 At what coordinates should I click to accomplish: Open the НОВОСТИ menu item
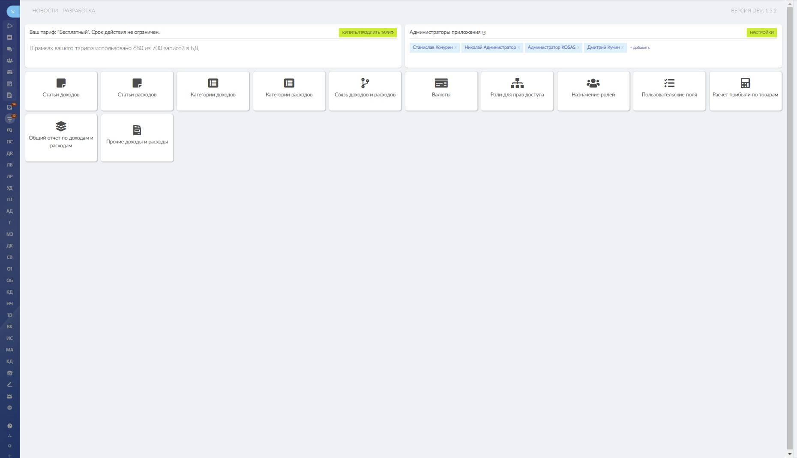pyautogui.click(x=45, y=11)
